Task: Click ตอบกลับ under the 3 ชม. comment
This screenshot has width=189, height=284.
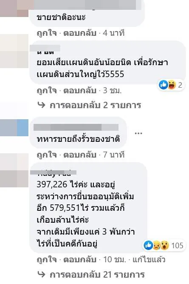Action: pyautogui.click(x=80, y=91)
